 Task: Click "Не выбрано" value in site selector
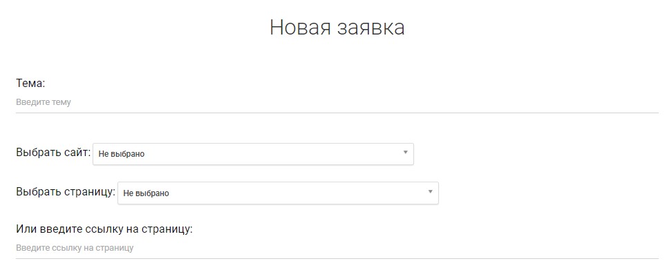click(122, 154)
